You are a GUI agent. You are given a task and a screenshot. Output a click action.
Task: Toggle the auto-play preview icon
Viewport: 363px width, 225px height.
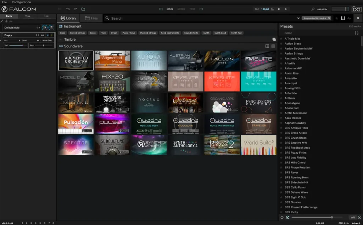coord(287,217)
